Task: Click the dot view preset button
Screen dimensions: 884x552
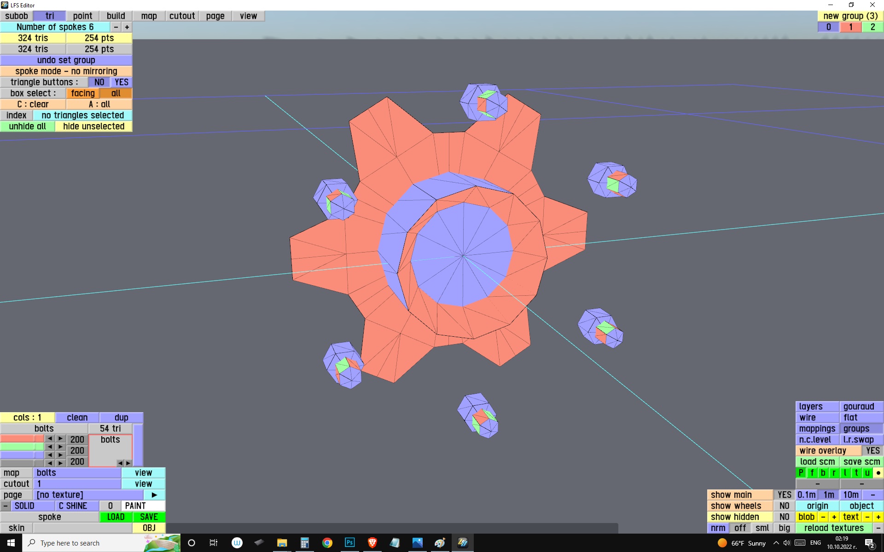Action: pos(878,473)
